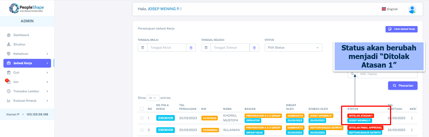Check the row 1 checkbox

[x=142, y=118]
